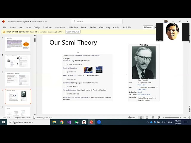Fit slide to current window icon
The height and width of the screenshot is (143, 191).
click(x=189, y=118)
